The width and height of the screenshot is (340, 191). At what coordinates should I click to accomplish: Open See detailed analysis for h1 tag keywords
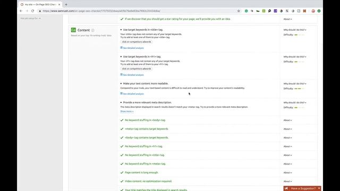pyautogui.click(x=133, y=75)
